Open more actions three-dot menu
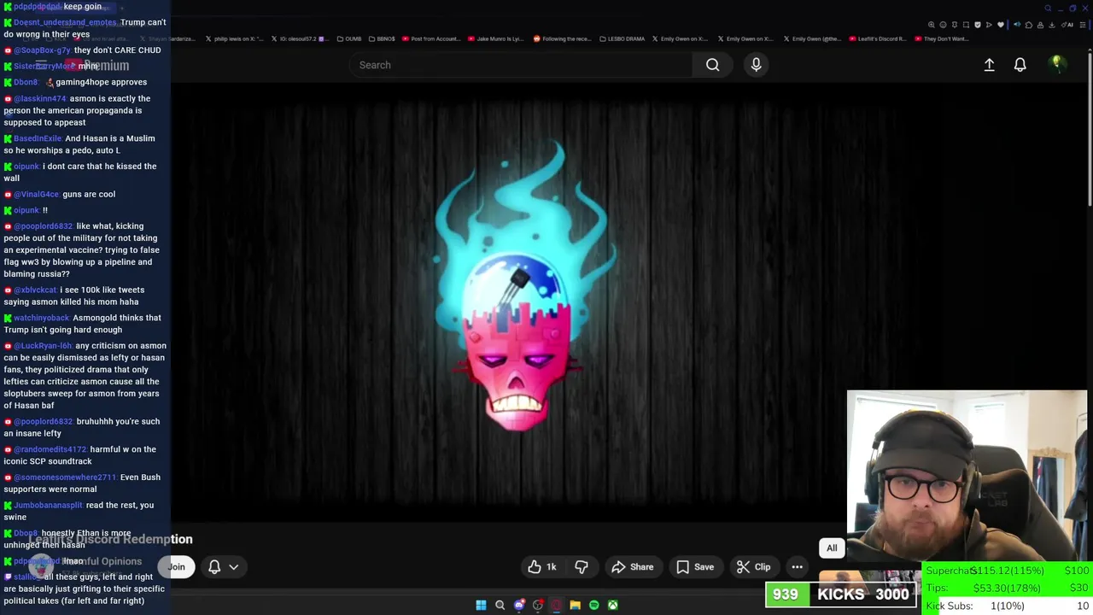Screen dimensions: 1093x615 click(x=797, y=567)
